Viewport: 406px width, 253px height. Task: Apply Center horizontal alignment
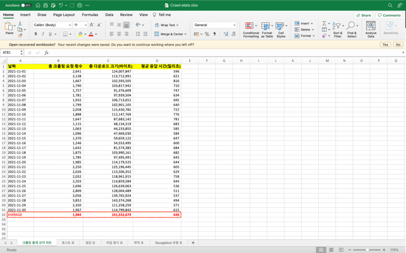[119, 34]
